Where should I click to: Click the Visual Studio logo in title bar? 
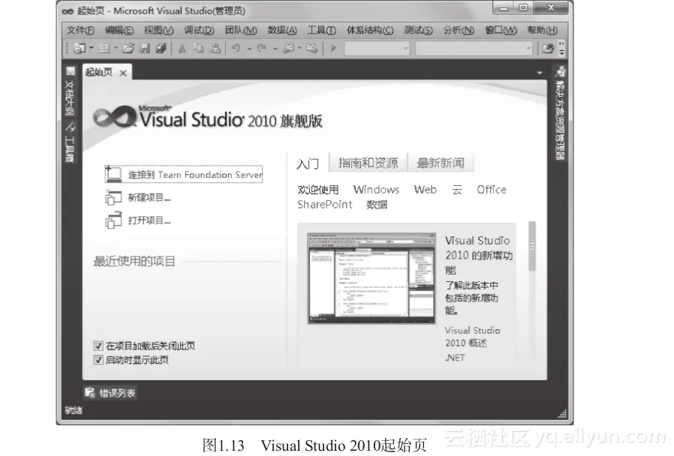click(x=68, y=11)
